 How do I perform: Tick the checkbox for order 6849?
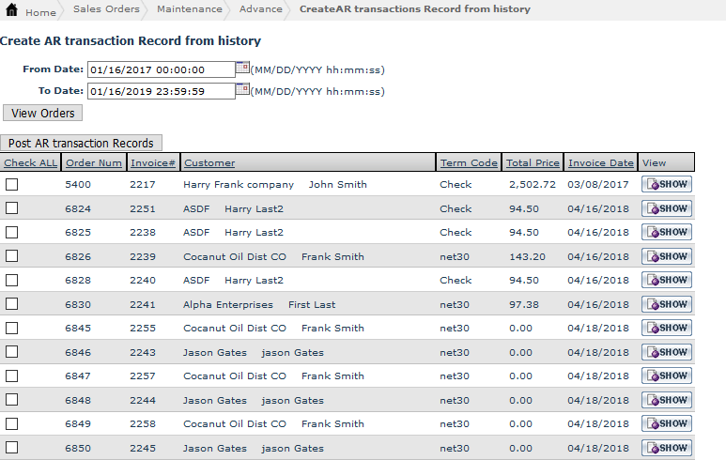[x=12, y=424]
